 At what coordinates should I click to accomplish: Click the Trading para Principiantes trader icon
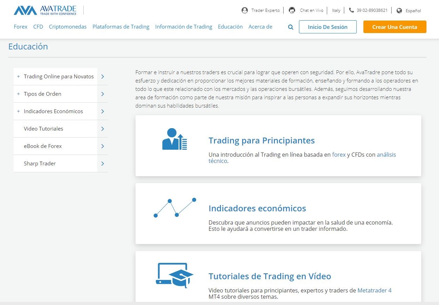(175, 139)
